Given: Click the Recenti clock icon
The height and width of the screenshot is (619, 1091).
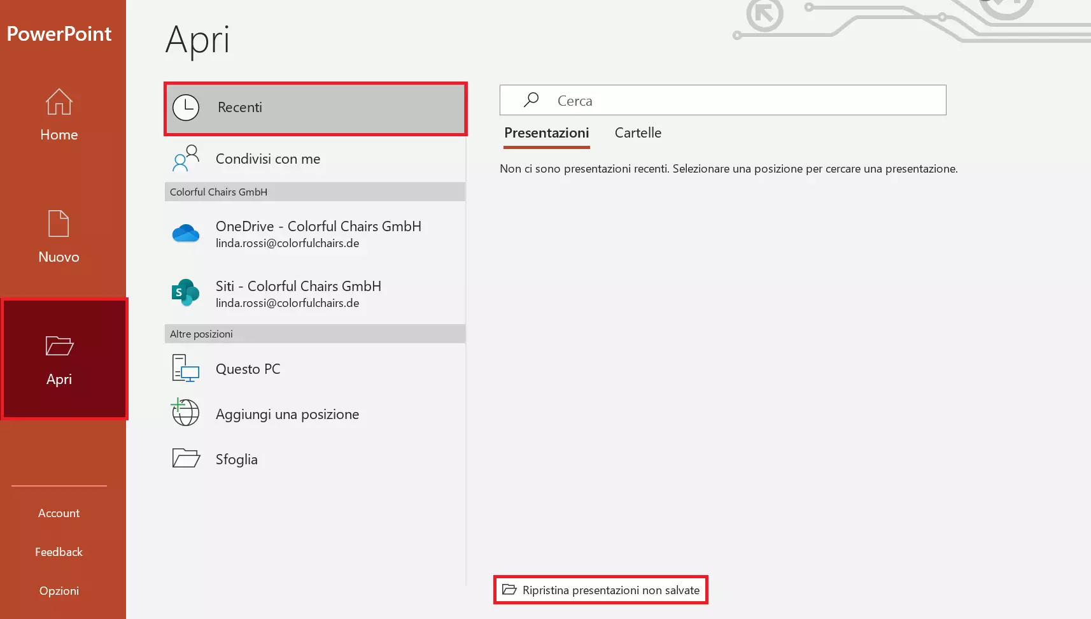Looking at the screenshot, I should point(186,108).
